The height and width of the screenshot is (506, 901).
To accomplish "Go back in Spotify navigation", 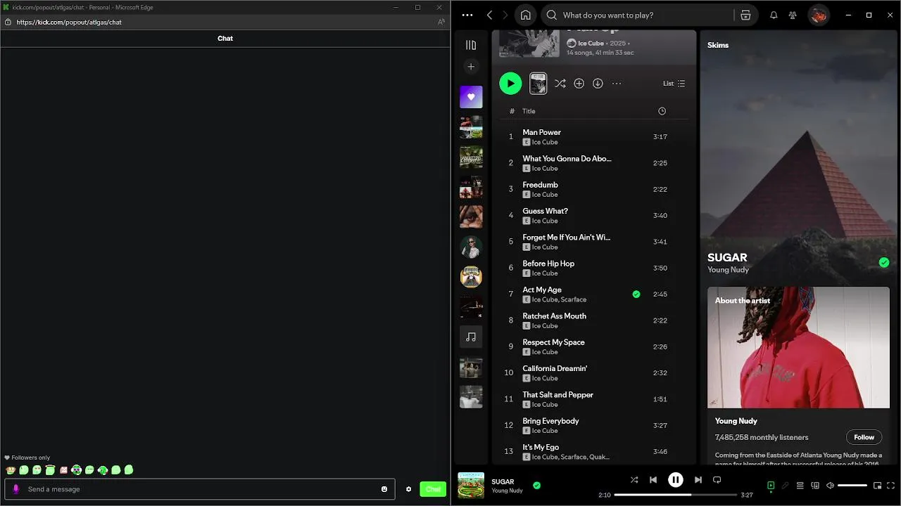I will (490, 15).
